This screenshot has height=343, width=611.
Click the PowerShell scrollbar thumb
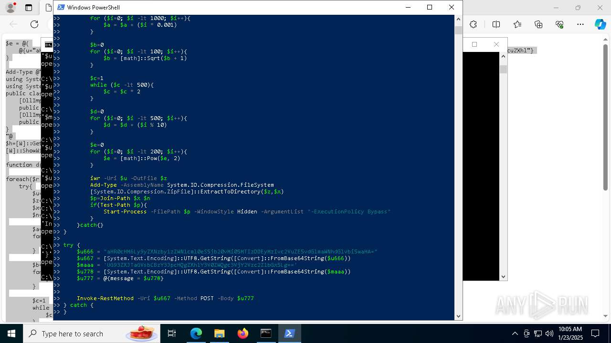[x=458, y=30]
